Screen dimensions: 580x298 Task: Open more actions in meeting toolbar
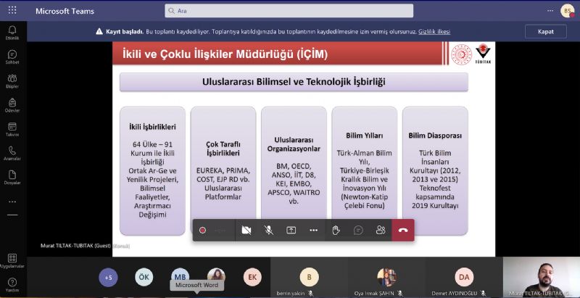tap(314, 231)
